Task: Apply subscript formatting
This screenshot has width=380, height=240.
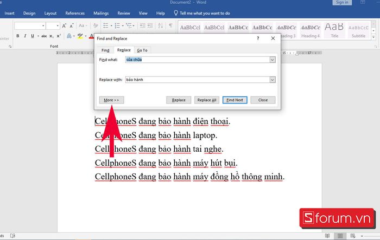Action: [52, 36]
